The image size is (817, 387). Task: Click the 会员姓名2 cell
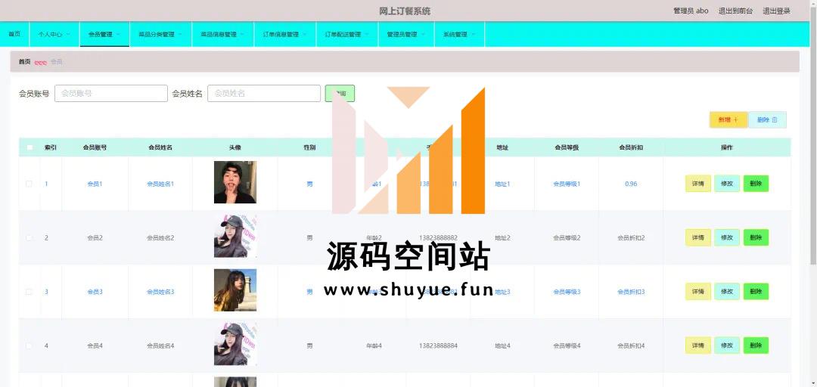(x=160, y=237)
